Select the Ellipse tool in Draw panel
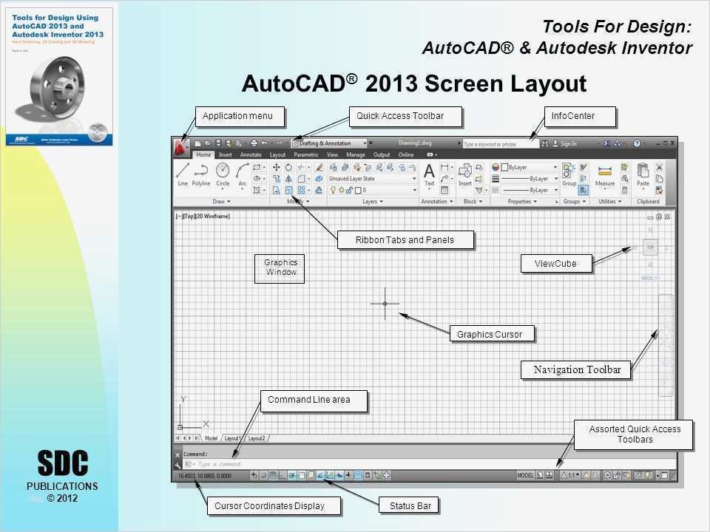This screenshot has height=532, width=710. pos(257,179)
